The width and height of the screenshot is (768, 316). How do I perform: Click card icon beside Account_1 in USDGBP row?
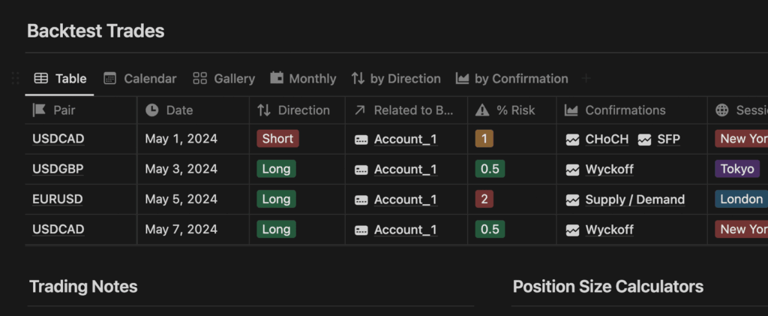[x=361, y=170]
